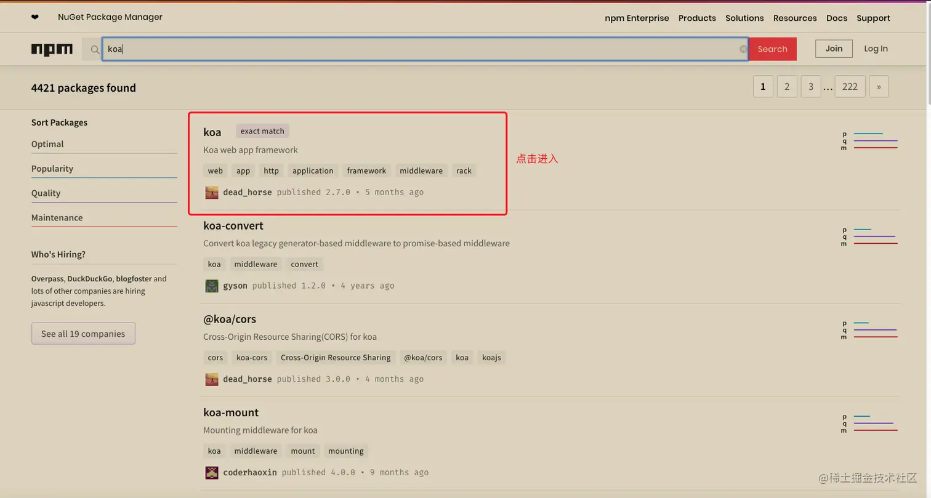Click the web tag on koa
This screenshot has height=498, width=931.
[x=216, y=171]
